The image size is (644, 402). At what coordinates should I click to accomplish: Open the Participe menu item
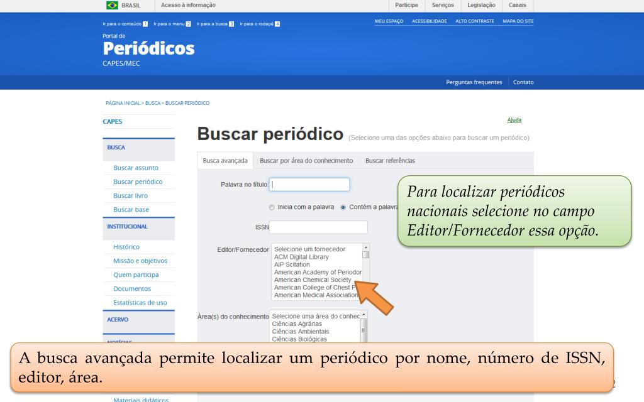(407, 5)
